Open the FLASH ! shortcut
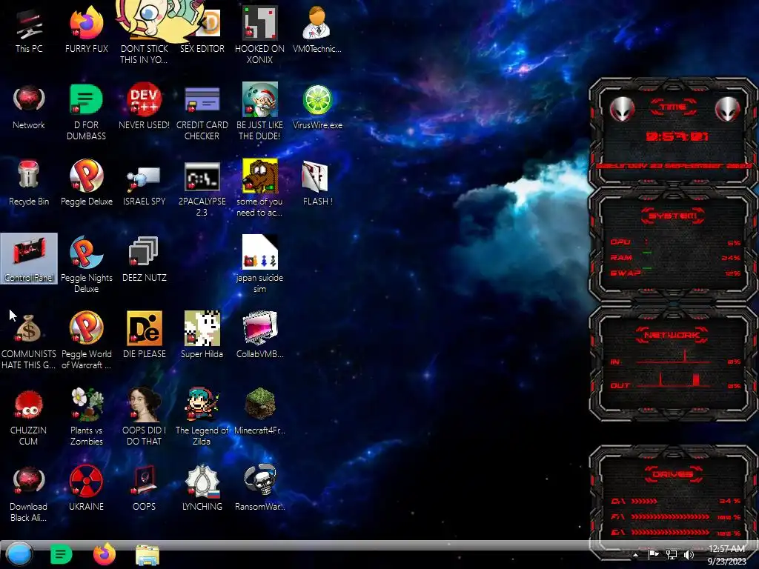This screenshot has width=759, height=569. pyautogui.click(x=317, y=184)
